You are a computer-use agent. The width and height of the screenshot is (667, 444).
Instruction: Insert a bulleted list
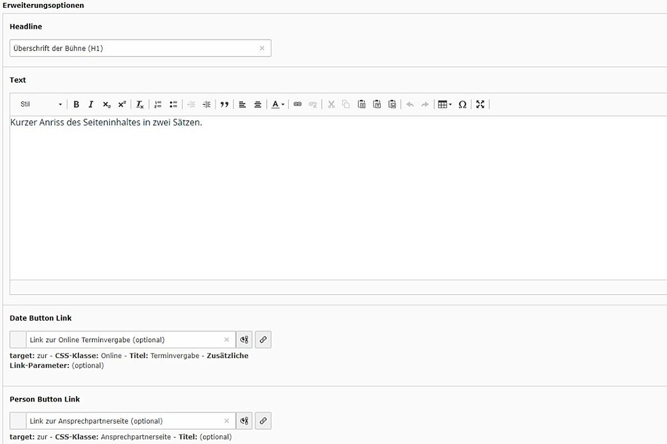click(x=173, y=104)
